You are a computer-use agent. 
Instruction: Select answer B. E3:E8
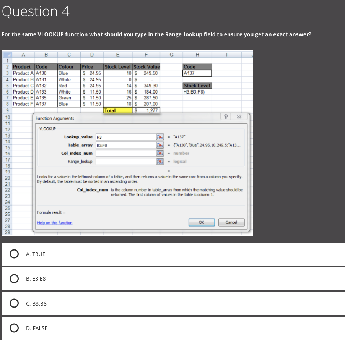14,278
